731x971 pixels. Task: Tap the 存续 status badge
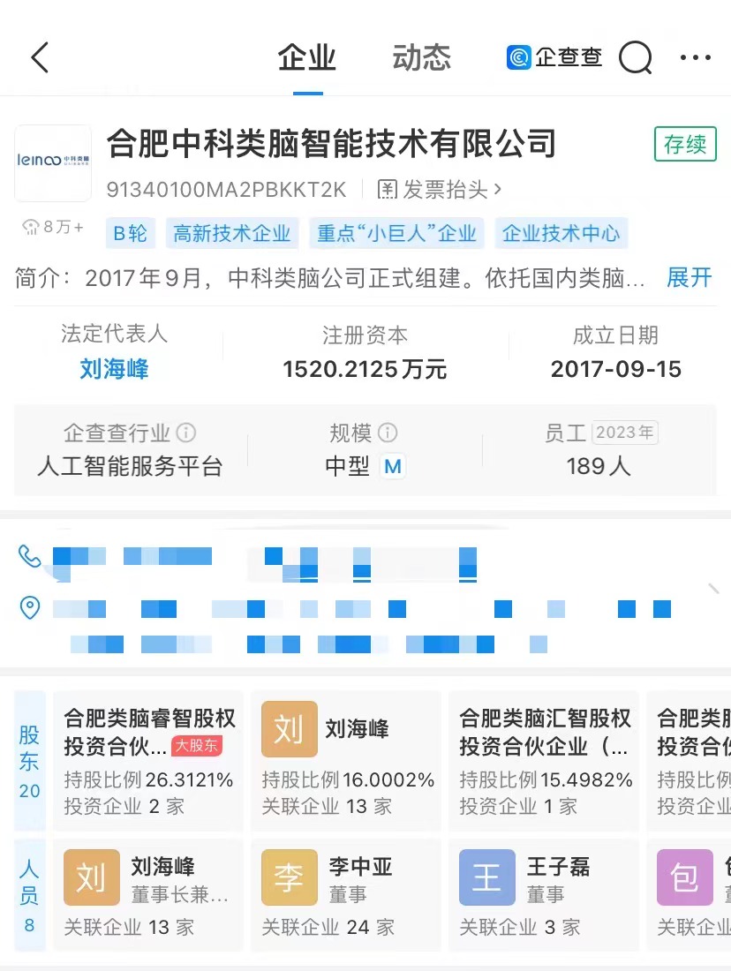(685, 144)
